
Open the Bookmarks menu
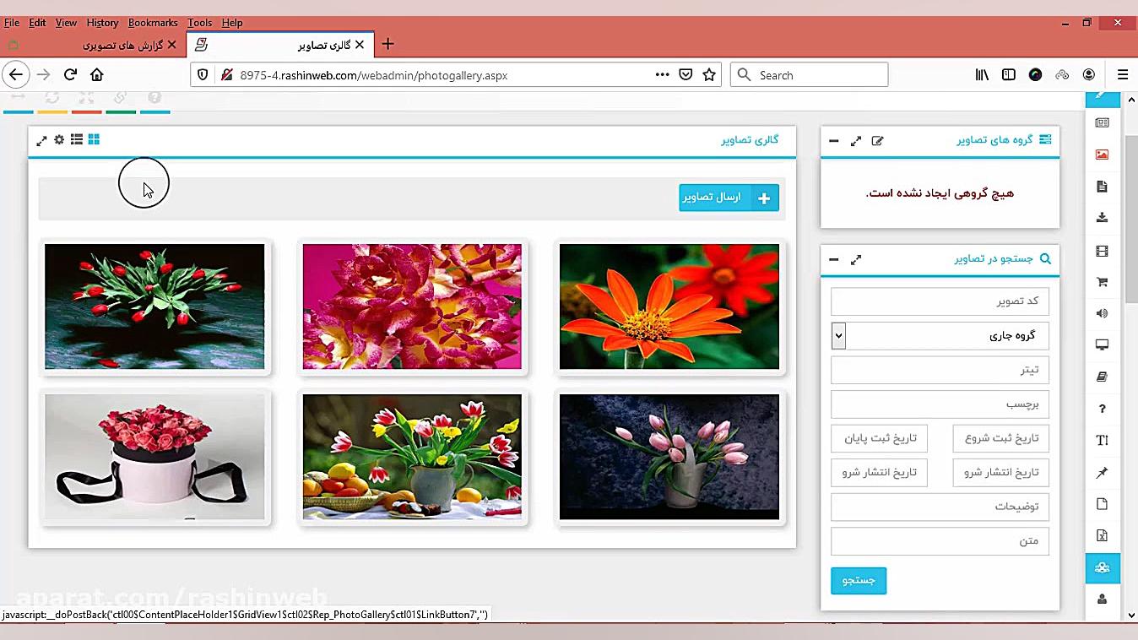[x=153, y=23]
